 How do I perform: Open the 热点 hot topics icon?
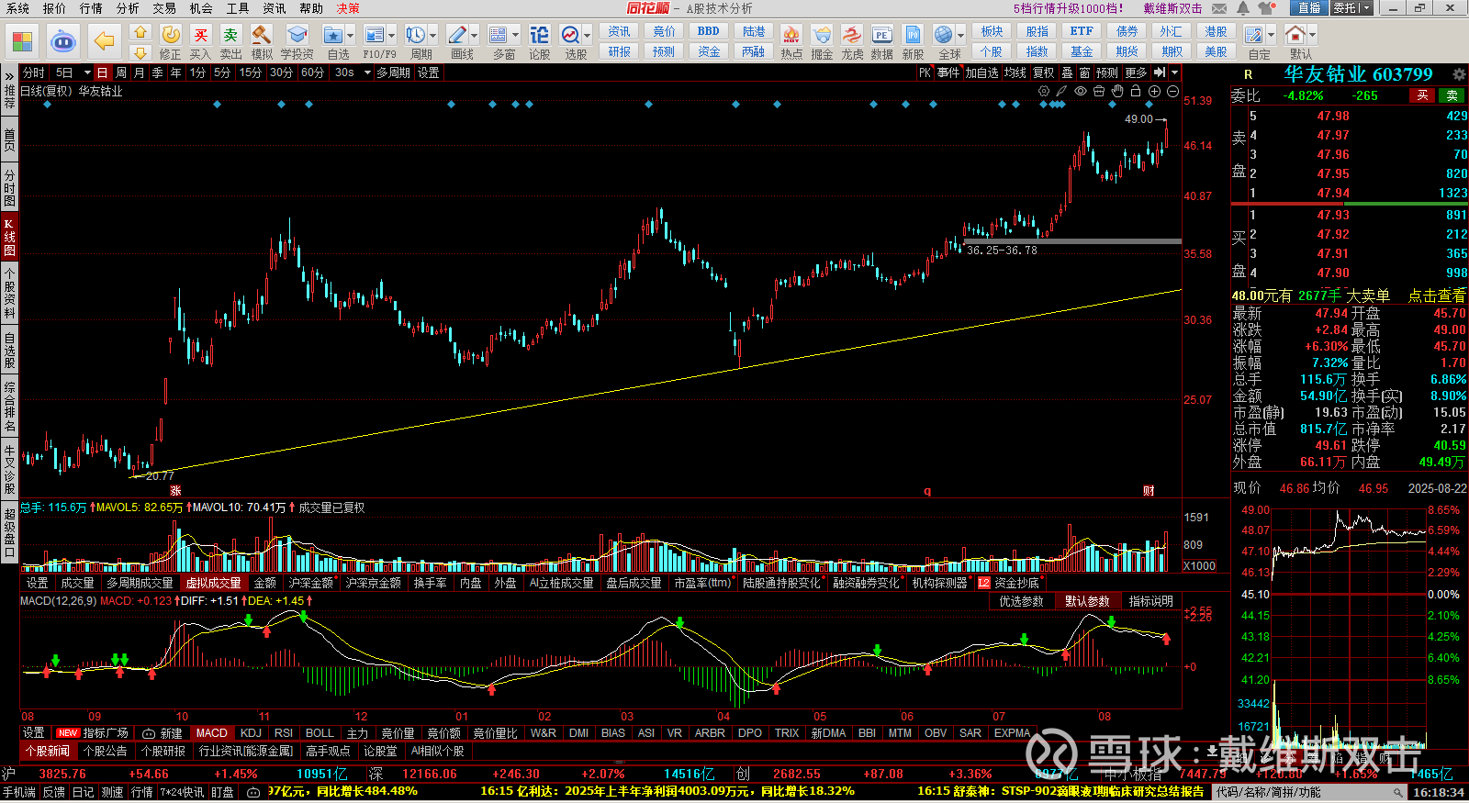(791, 35)
